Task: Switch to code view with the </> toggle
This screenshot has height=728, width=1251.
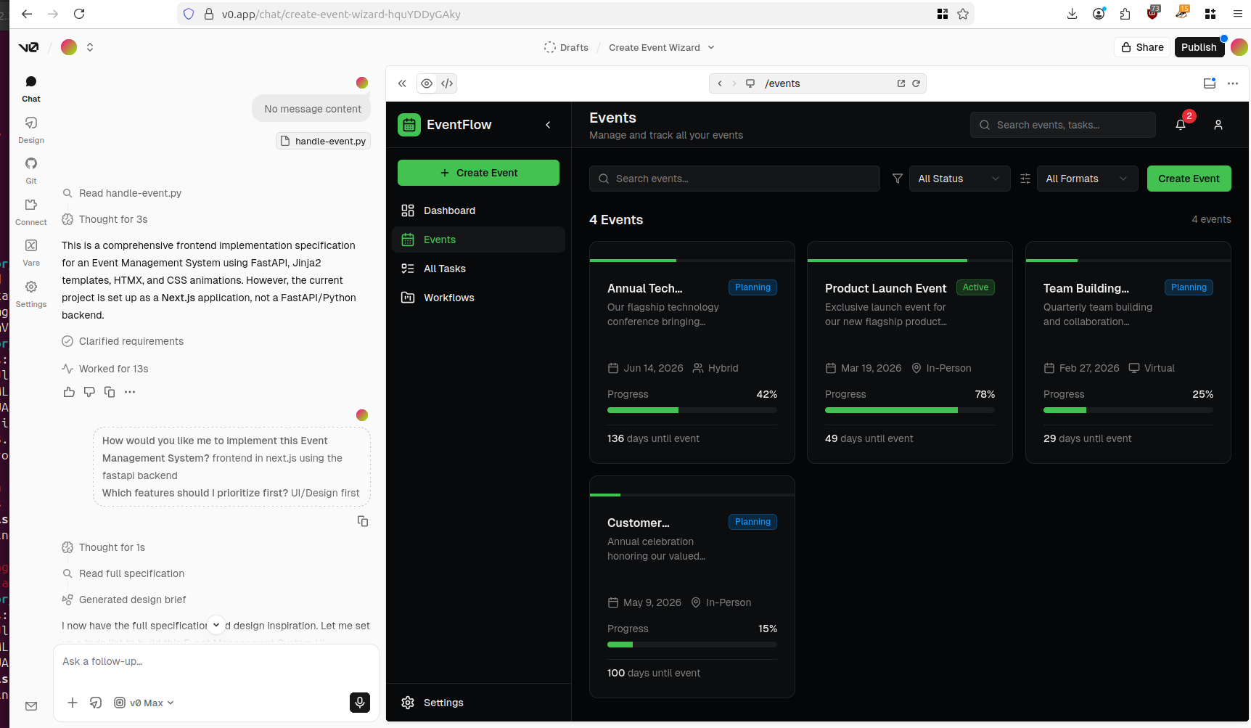Action: coord(447,83)
